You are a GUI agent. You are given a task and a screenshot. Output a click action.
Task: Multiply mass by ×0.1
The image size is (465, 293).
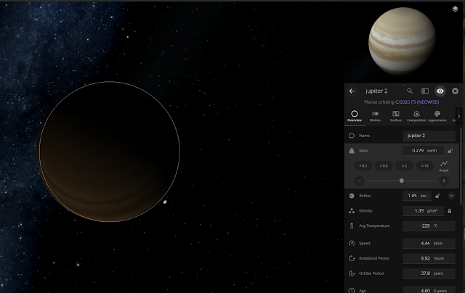(363, 166)
